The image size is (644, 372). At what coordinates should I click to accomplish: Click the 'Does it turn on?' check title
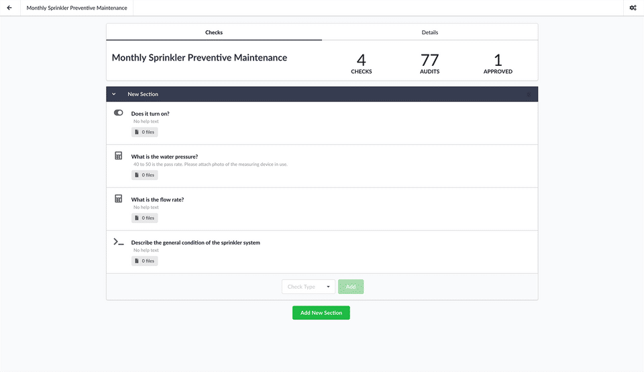tap(150, 113)
